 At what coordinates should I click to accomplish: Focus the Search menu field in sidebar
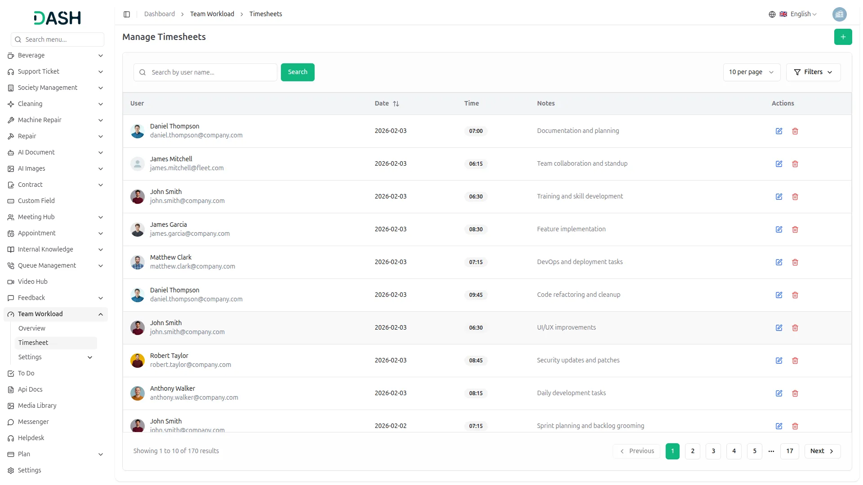[58, 40]
